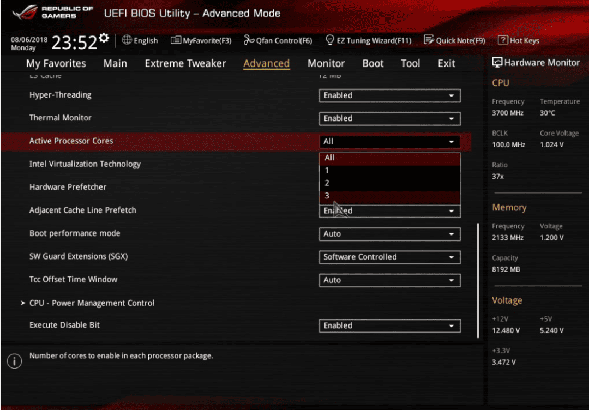
Task: Open the Hyper-Threading dropdown
Action: pyautogui.click(x=389, y=96)
